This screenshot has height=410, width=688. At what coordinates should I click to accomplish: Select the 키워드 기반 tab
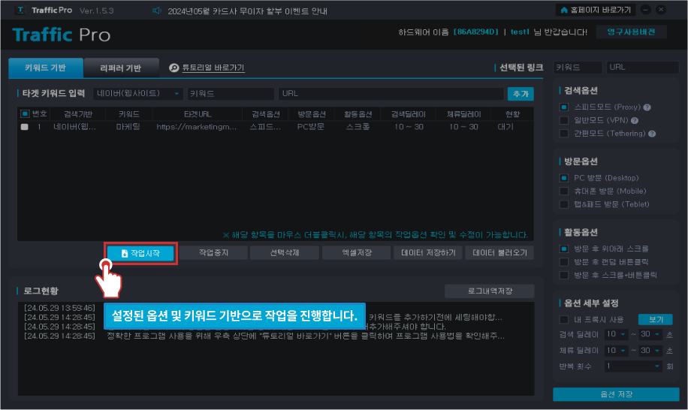46,68
